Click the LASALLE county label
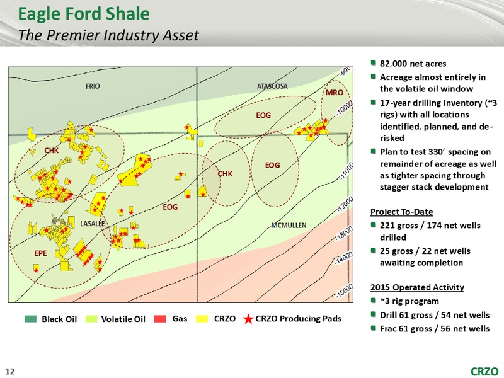 (x=93, y=224)
